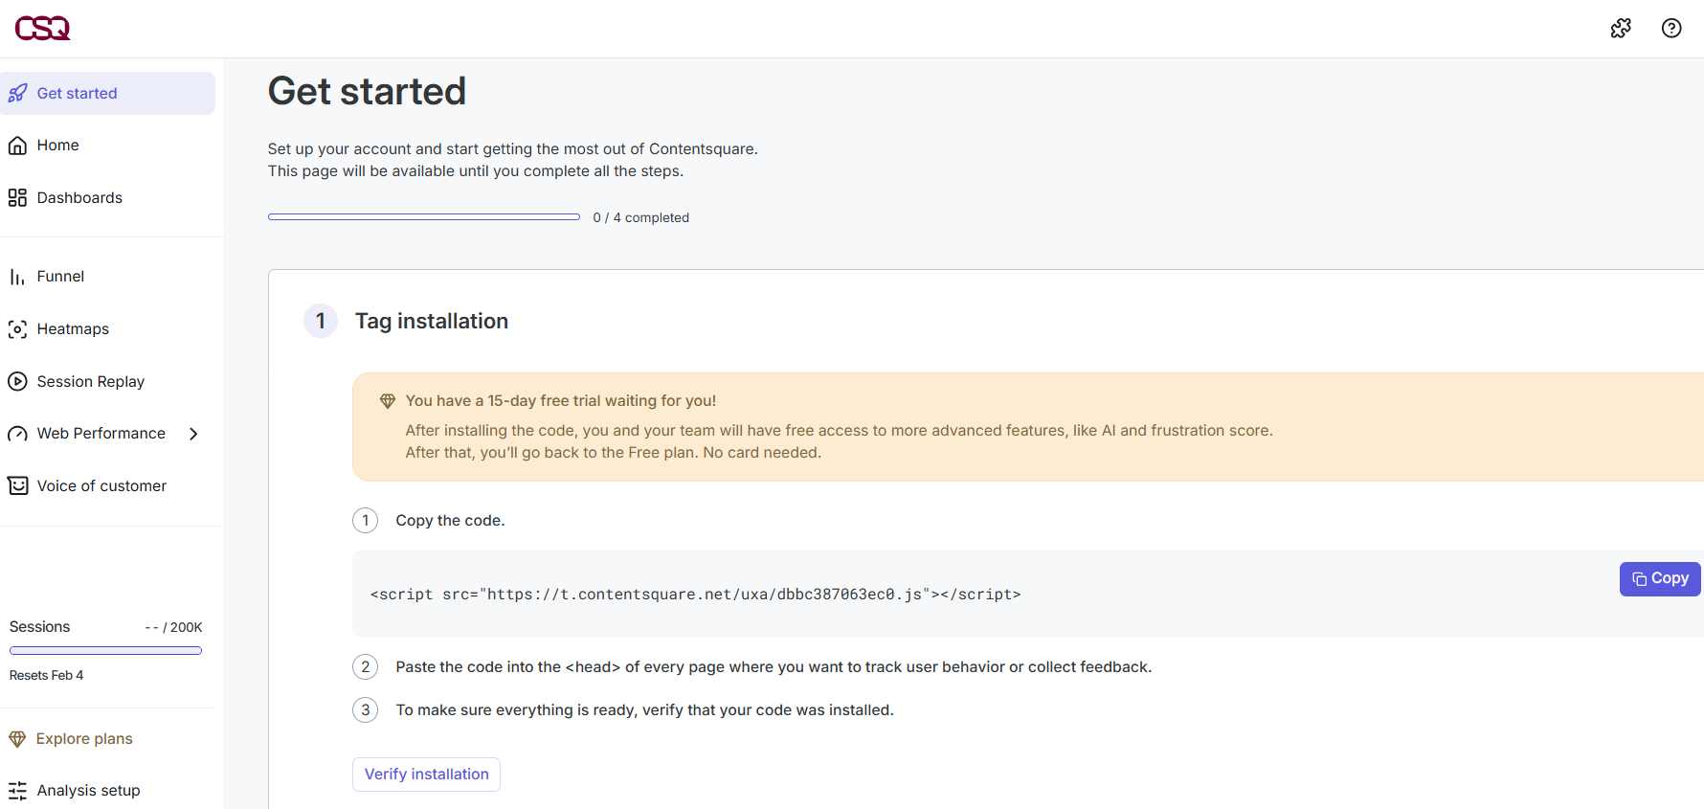Screen dimensions: 1704x809
Task: Copy the tracking script code
Action: point(1660,579)
